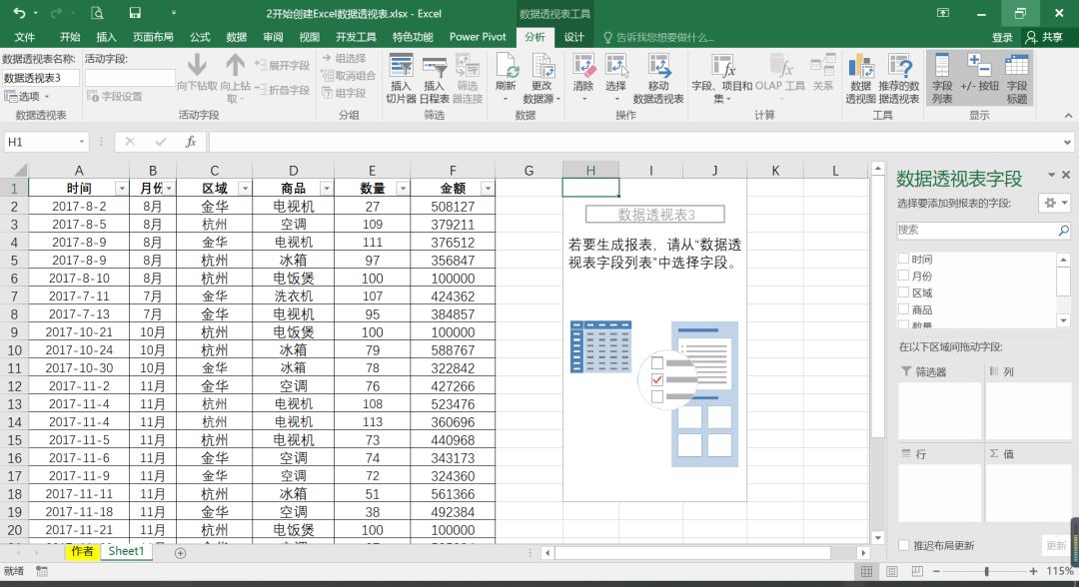1079x587 pixels.
Task: Open filter dropdown on 月份 column header
Action: pyautogui.click(x=169, y=189)
